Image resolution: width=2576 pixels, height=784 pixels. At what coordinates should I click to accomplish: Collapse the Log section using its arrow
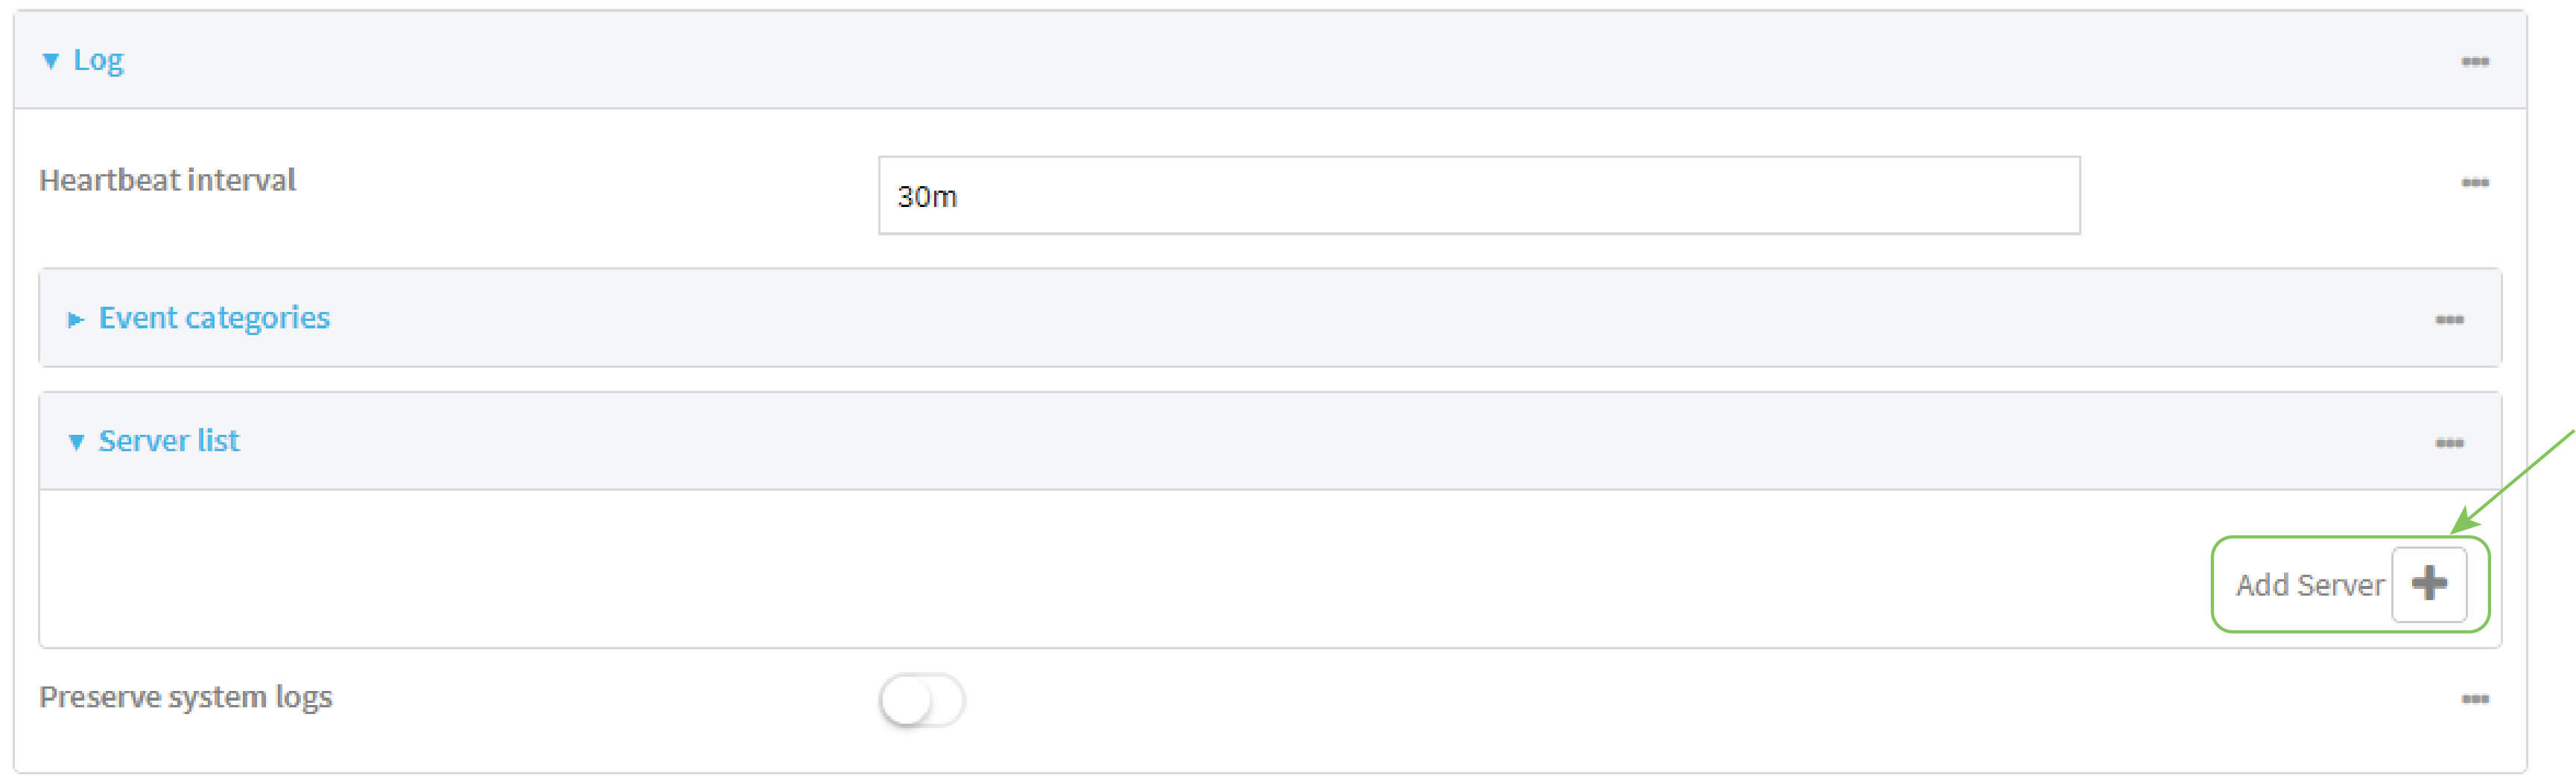pyautogui.click(x=51, y=62)
